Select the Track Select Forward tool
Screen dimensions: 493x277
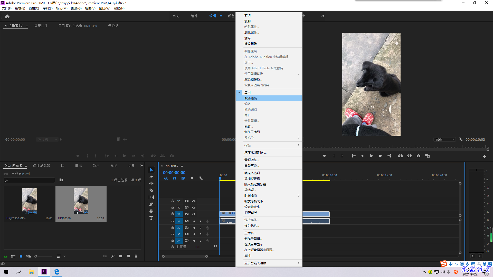click(151, 176)
